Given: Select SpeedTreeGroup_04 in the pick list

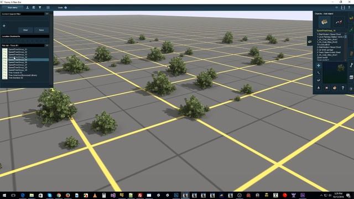Looking at the screenshot, I should [18, 57].
